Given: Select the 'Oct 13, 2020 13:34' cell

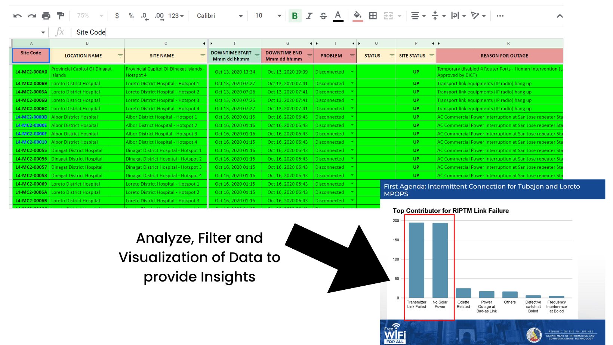Looking at the screenshot, I should [x=235, y=72].
